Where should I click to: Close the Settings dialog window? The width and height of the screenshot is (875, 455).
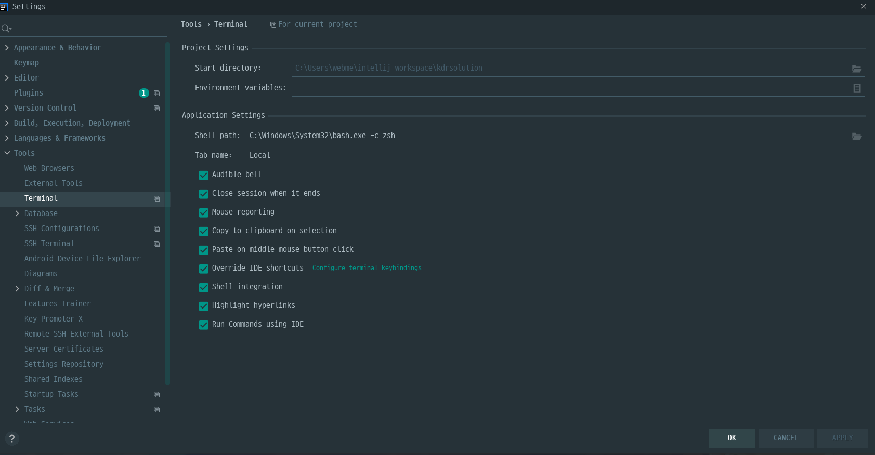tap(864, 6)
